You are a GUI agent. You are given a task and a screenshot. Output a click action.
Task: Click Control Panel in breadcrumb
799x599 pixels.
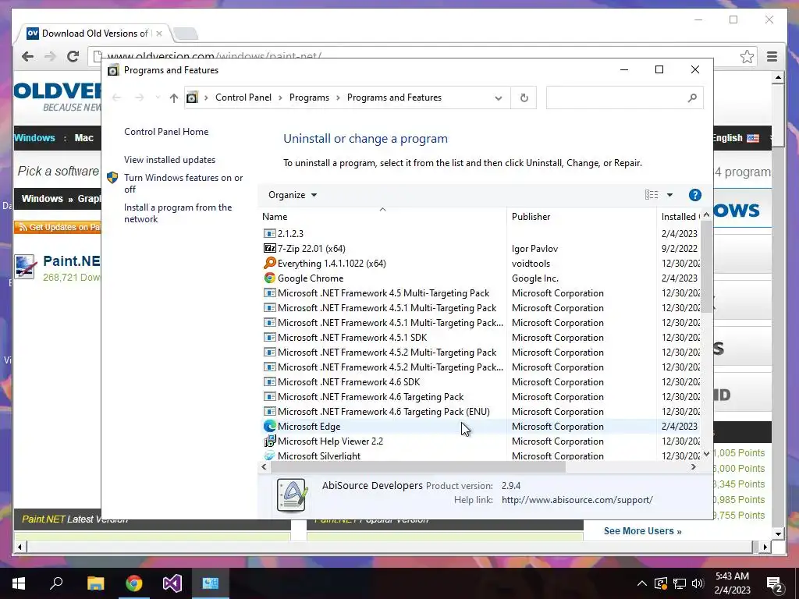tap(243, 97)
